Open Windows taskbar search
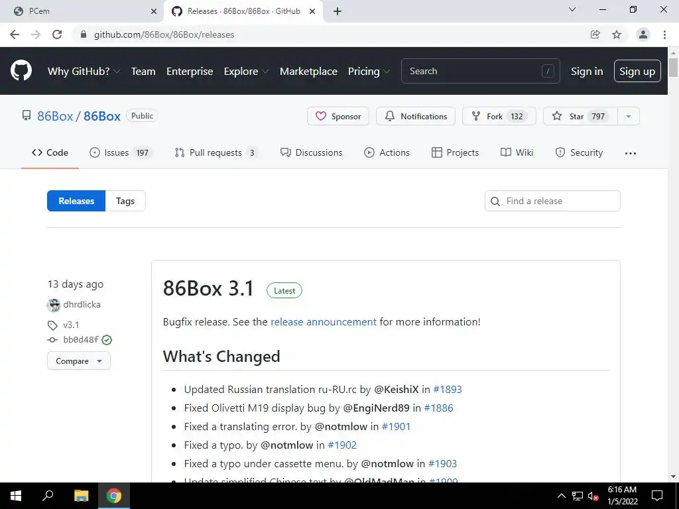This screenshot has width=679, height=509. click(x=48, y=496)
